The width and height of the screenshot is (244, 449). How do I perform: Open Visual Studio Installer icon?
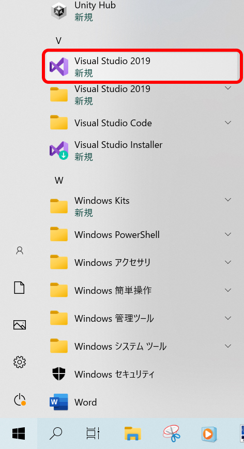click(59, 151)
